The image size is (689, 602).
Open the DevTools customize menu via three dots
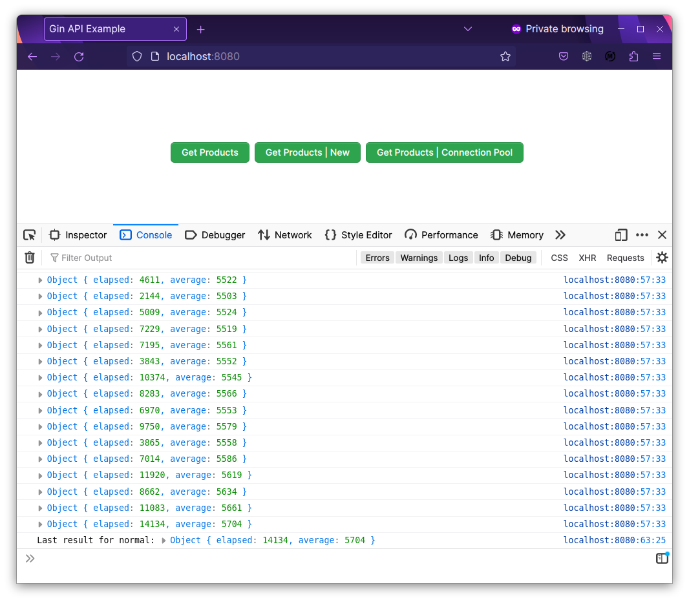(x=642, y=235)
